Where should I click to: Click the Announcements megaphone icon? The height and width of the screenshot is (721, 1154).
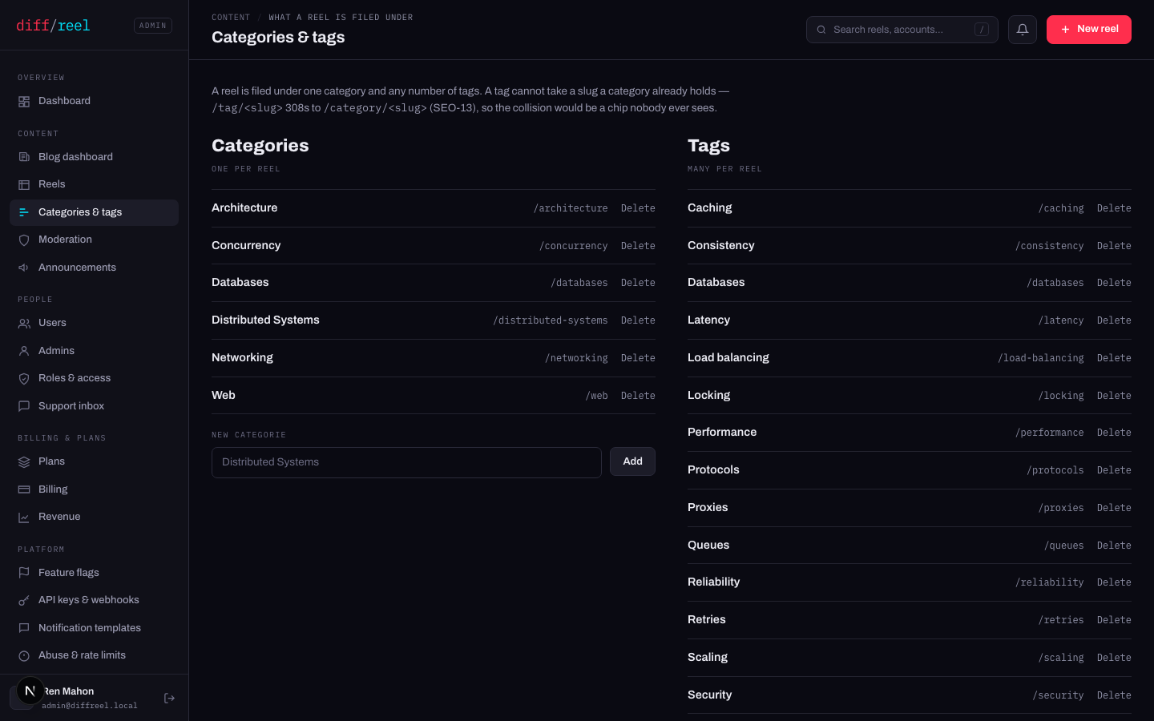click(x=24, y=268)
